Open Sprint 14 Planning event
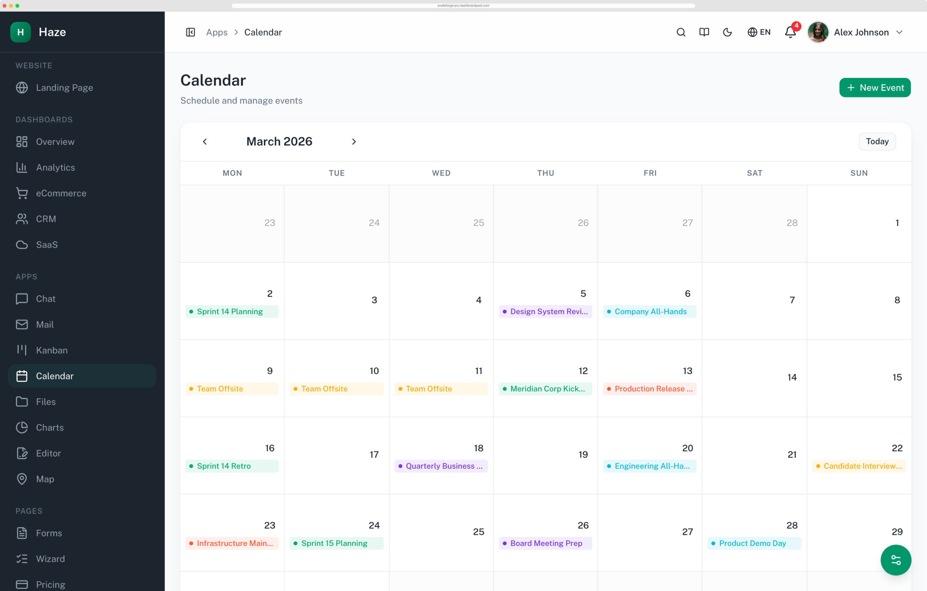927x591 pixels. coord(232,311)
